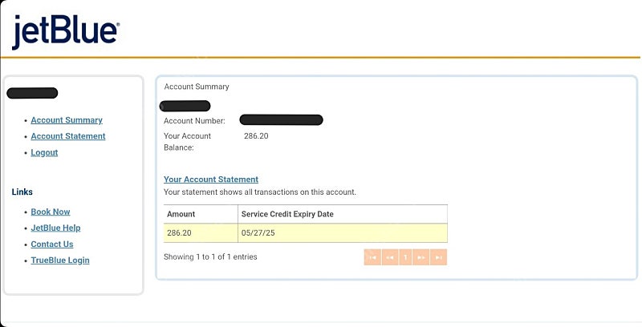Go to TrueBlue Login
The width and height of the screenshot is (642, 327).
(60, 260)
